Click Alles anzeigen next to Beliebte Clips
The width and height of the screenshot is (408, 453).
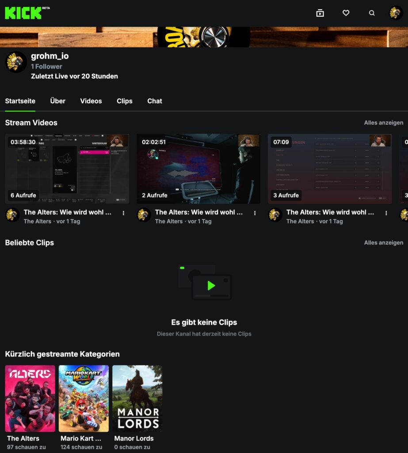pyautogui.click(x=383, y=243)
